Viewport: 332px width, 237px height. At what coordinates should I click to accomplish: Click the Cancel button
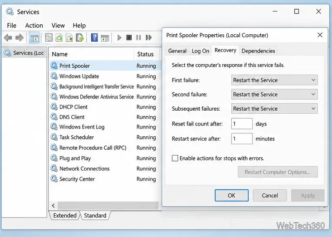coord(270,195)
